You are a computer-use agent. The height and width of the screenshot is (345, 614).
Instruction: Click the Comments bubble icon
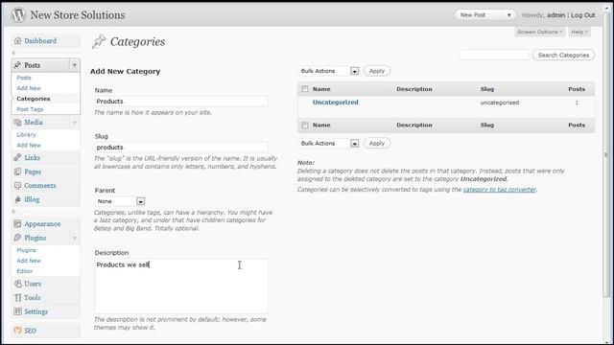17,185
